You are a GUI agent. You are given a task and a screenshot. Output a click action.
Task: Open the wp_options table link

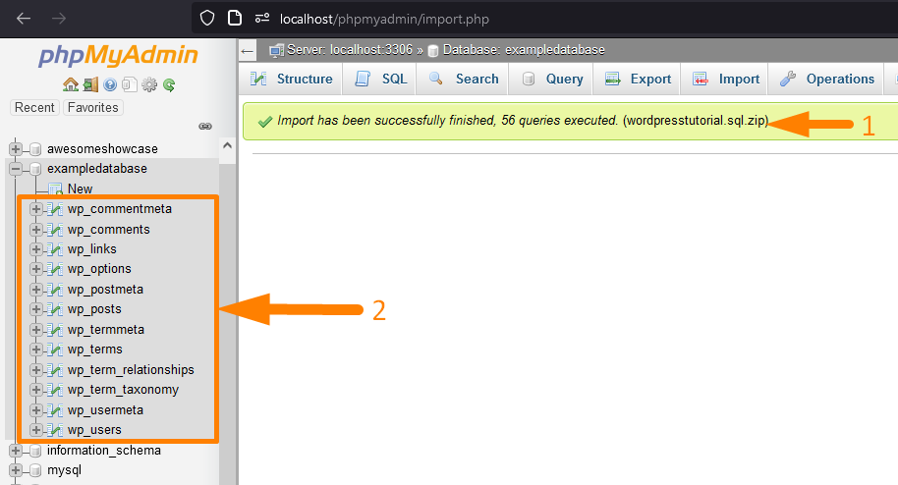click(x=99, y=269)
